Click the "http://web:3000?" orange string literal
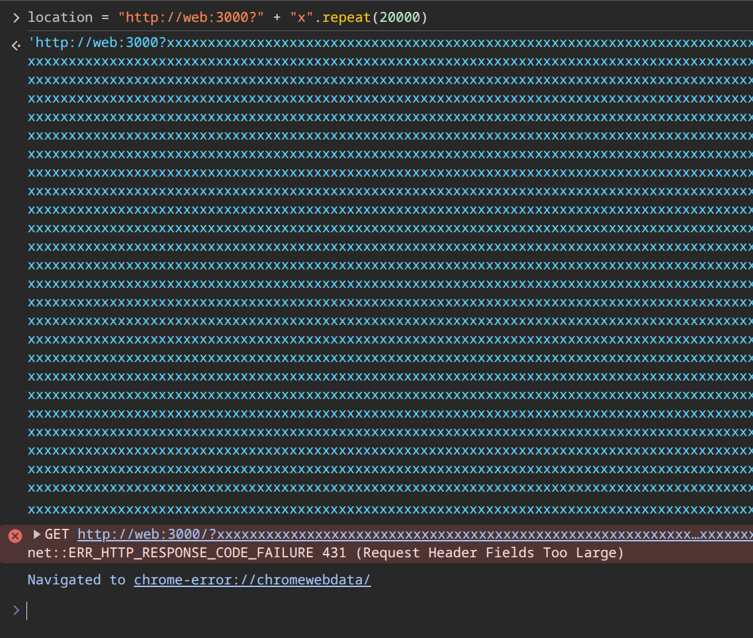Screen dimensions: 753x638 tap(191, 17)
